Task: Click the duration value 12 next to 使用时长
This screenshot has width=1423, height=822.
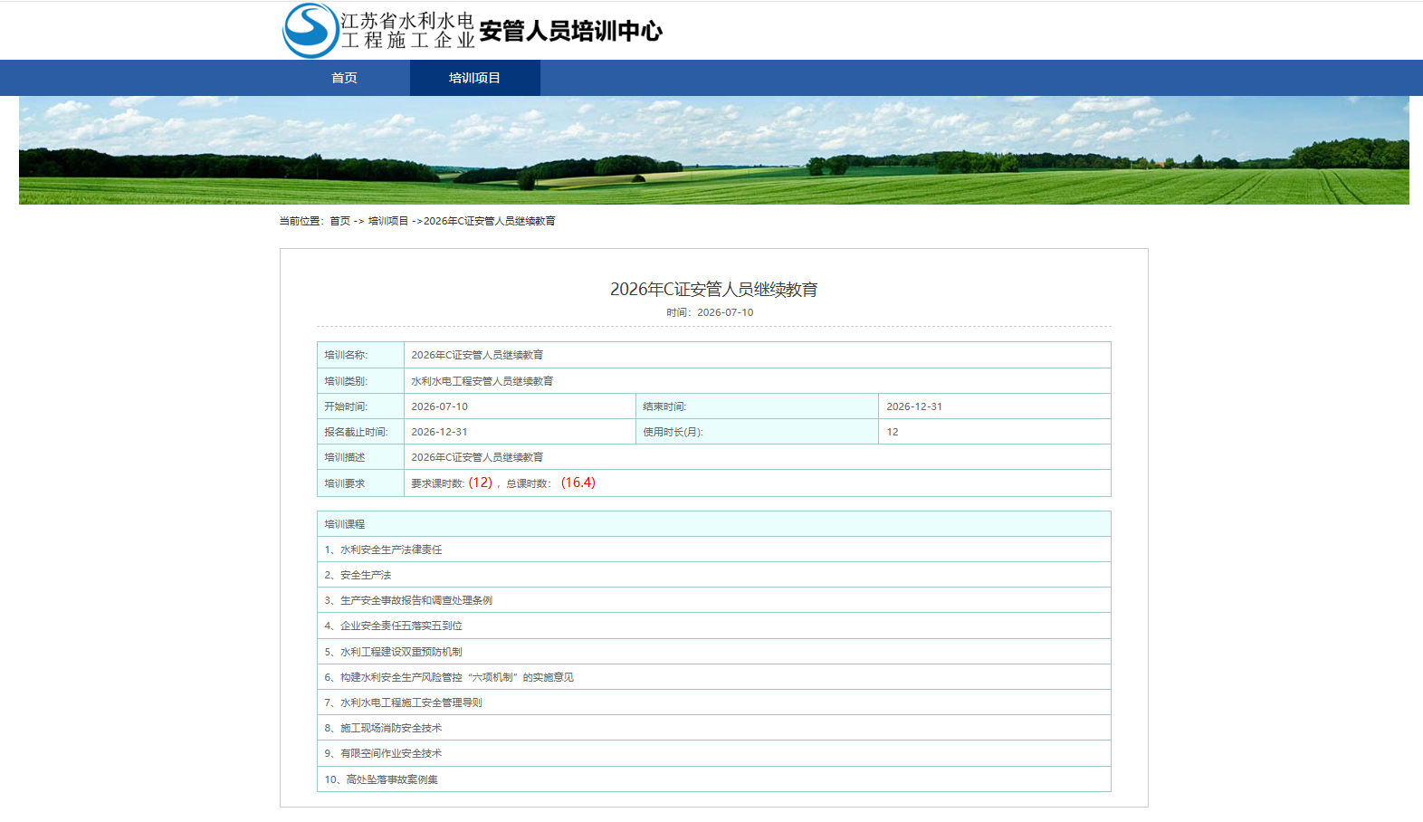Action: (893, 432)
